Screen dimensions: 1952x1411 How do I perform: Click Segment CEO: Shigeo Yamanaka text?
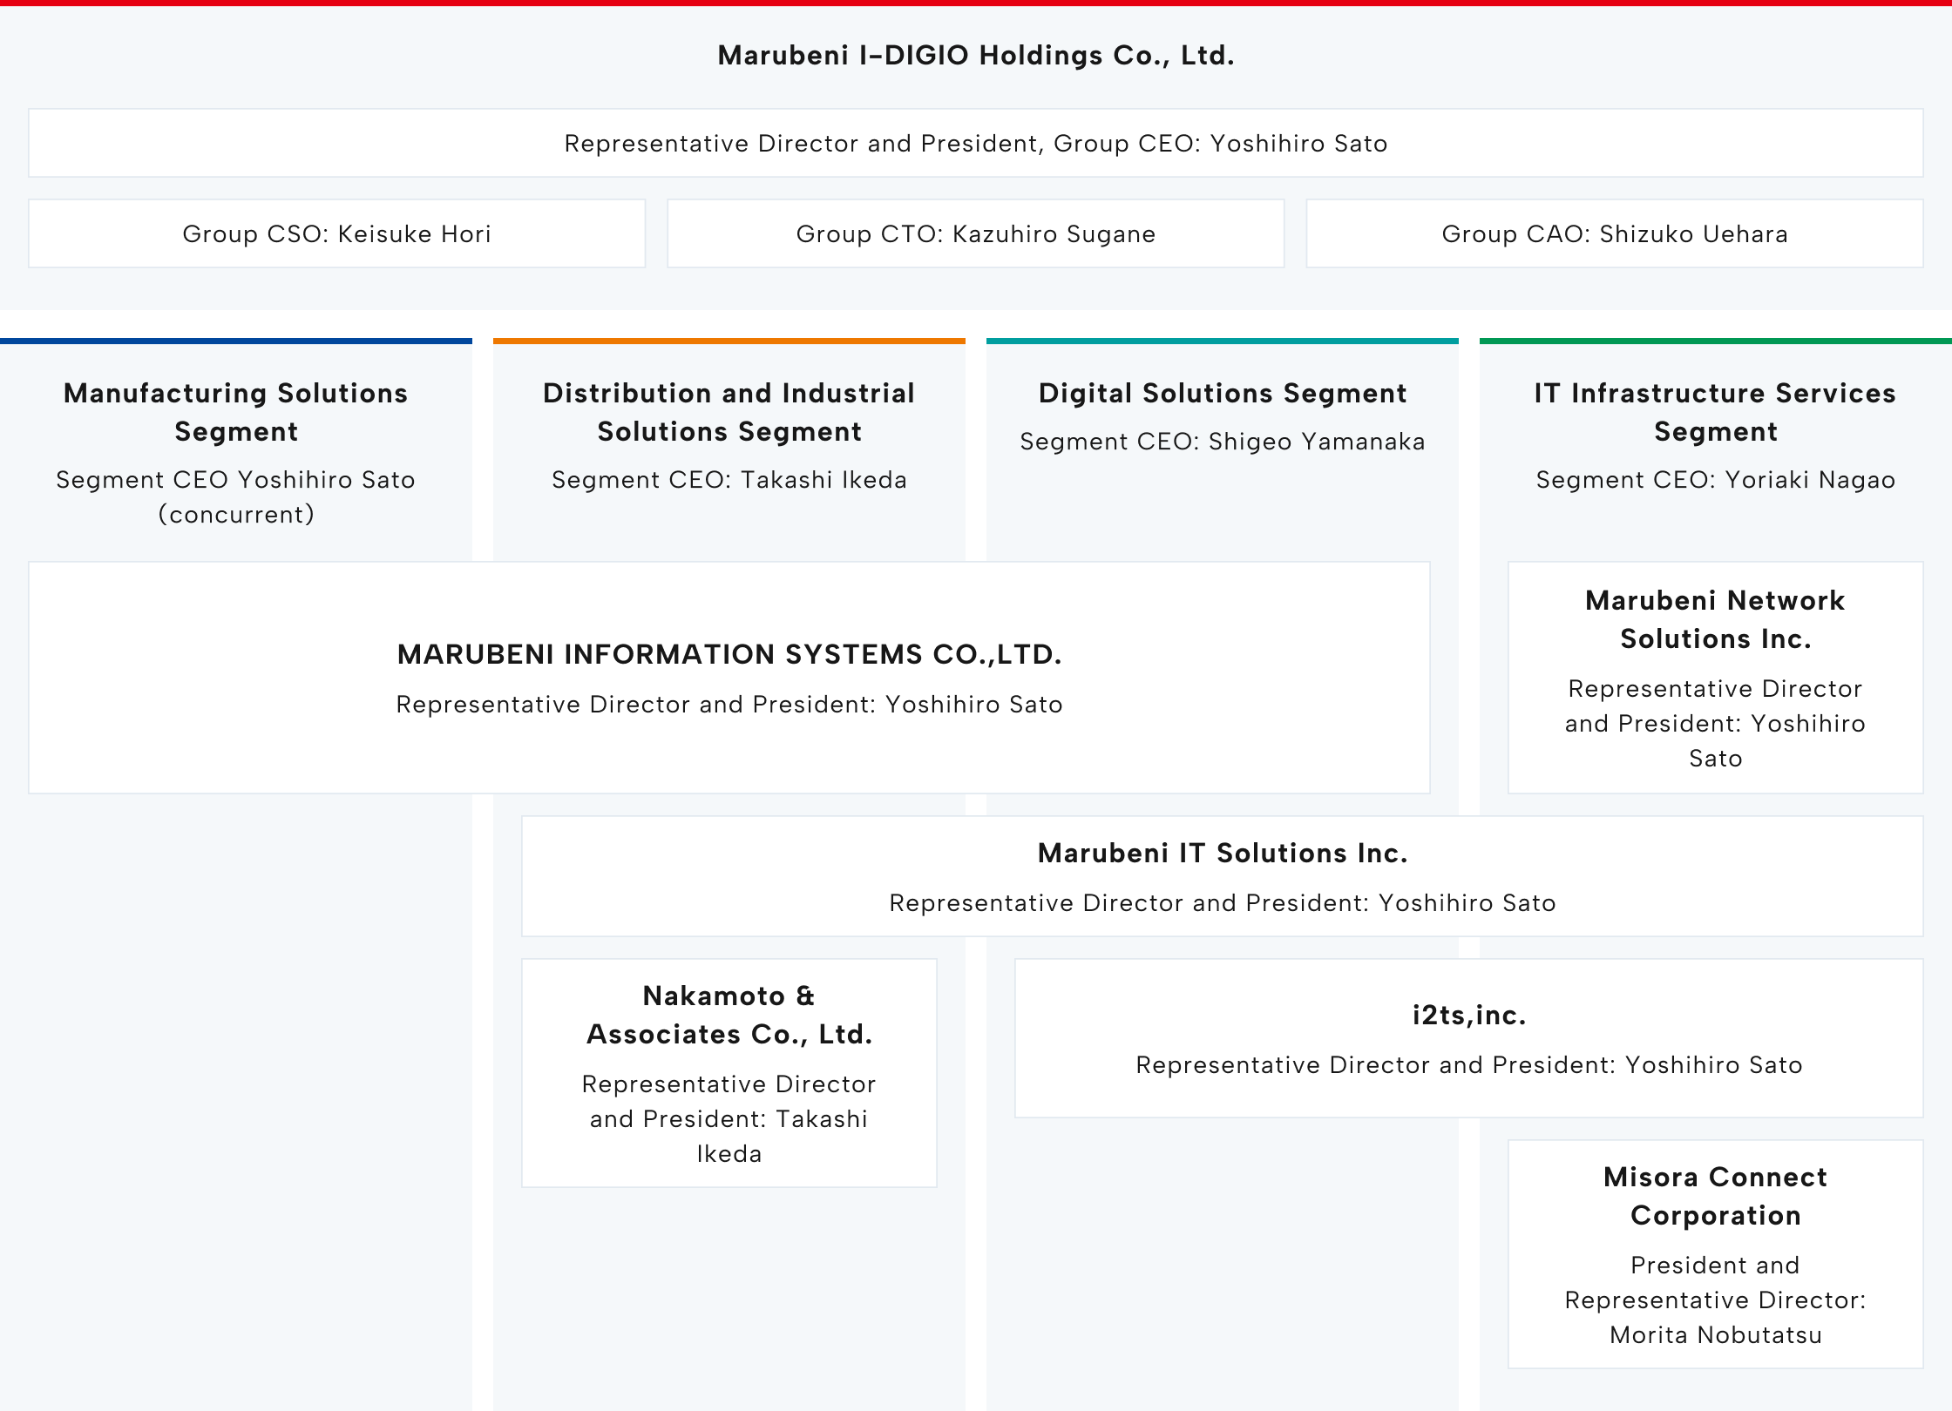(x=1221, y=442)
